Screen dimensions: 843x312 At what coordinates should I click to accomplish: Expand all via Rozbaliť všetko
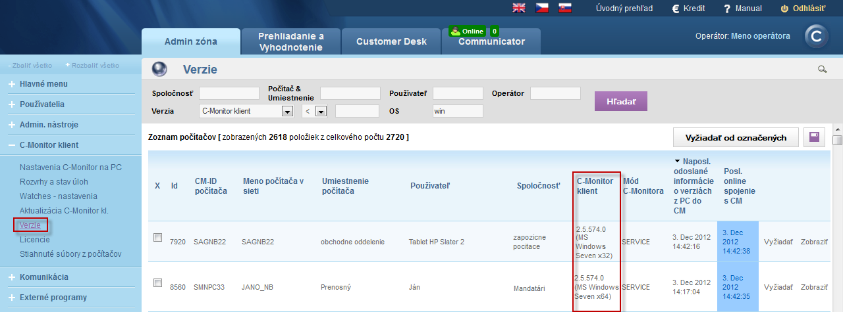tap(92, 66)
